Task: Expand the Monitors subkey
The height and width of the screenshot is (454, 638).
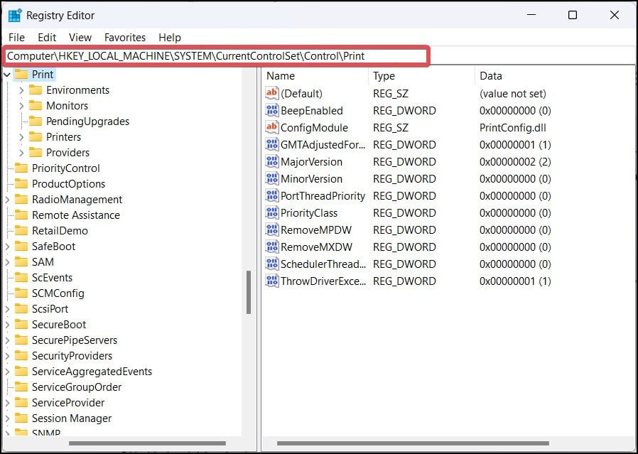Action: click(x=21, y=106)
